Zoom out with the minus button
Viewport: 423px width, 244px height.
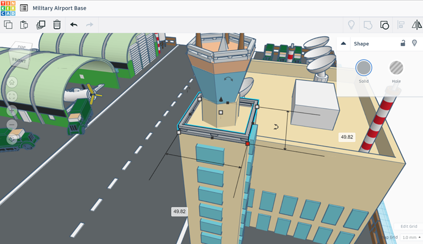tap(12, 124)
